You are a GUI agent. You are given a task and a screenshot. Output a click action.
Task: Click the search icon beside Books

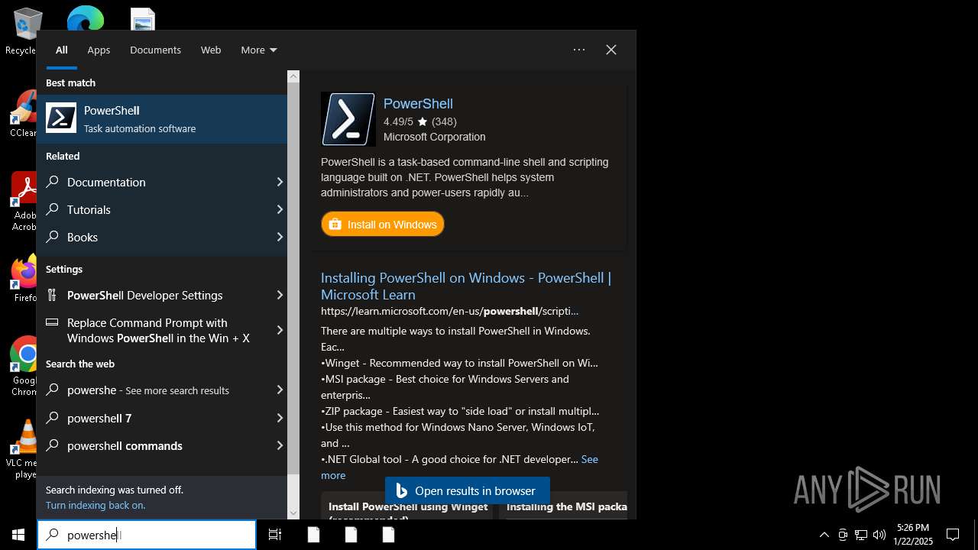[x=53, y=237]
